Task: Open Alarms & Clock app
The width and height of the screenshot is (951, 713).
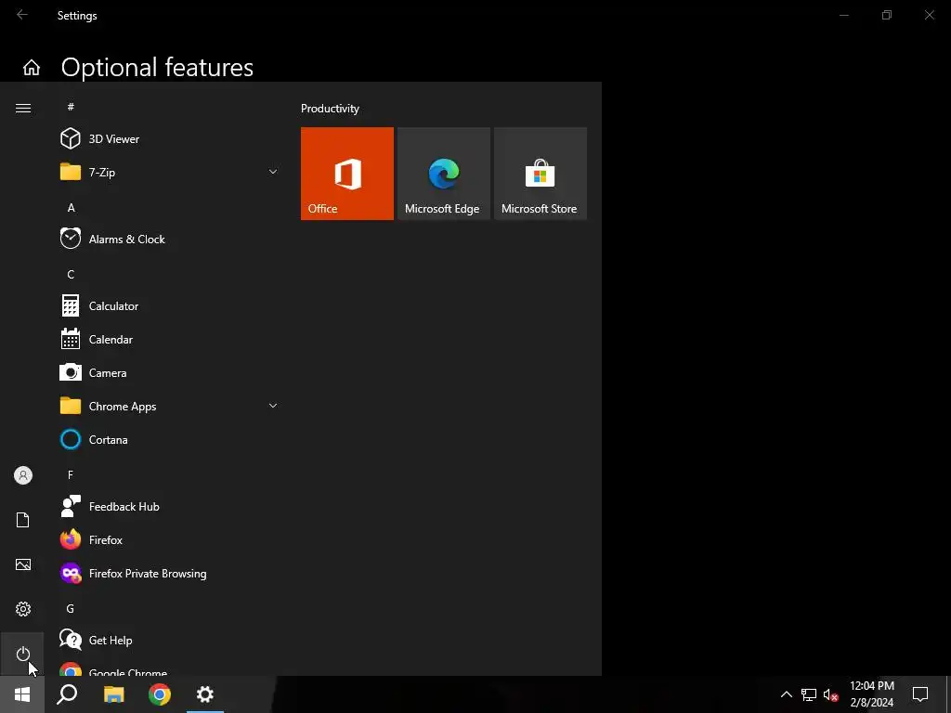Action: pyautogui.click(x=169, y=239)
